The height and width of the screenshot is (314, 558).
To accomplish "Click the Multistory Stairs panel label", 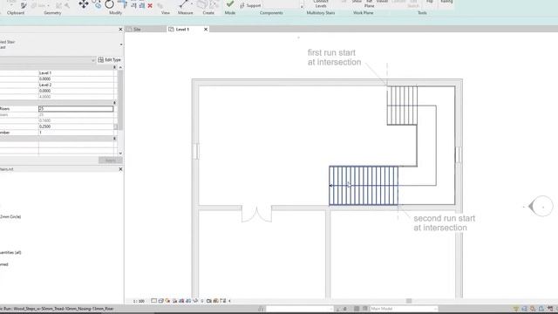I will pos(321,13).
